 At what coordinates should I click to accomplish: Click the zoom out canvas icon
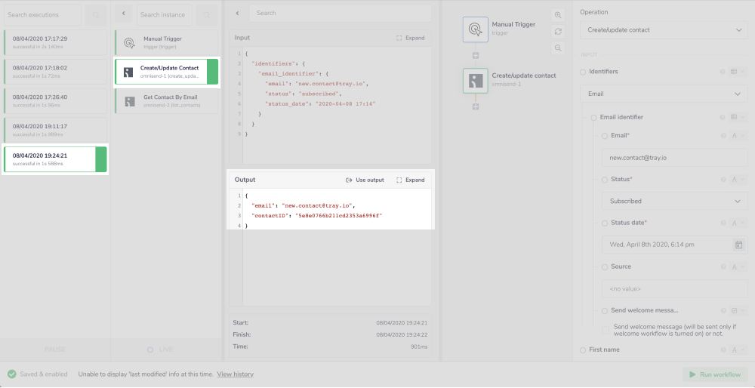tap(558, 48)
